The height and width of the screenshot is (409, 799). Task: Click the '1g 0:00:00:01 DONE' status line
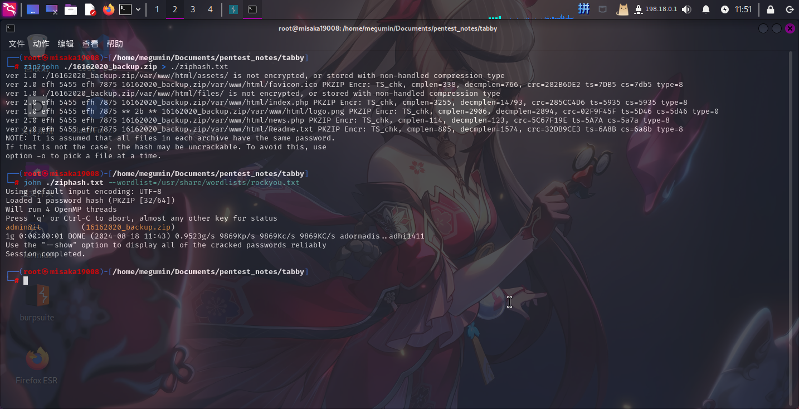pyautogui.click(x=215, y=236)
